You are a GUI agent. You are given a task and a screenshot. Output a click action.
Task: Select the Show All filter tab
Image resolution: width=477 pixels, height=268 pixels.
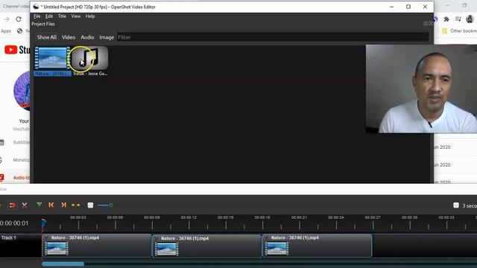46,37
